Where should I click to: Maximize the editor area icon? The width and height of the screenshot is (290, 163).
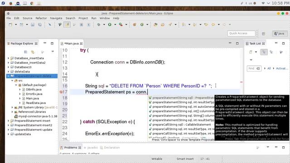click(237, 43)
